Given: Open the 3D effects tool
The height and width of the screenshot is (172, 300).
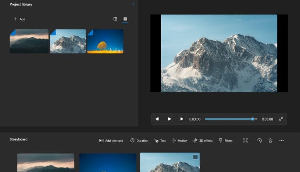Looking at the screenshot, I should (203, 141).
